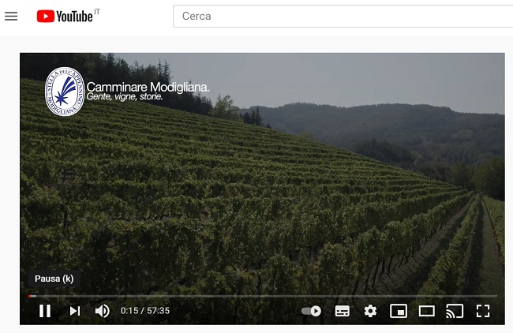The height and width of the screenshot is (333, 513).
Task: Click the 'Gente, vigne, storie.' subtitle text
Action: 125,97
